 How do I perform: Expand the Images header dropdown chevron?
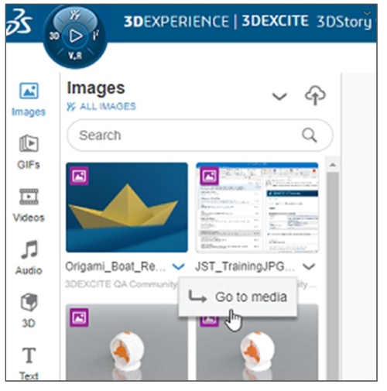(x=279, y=96)
